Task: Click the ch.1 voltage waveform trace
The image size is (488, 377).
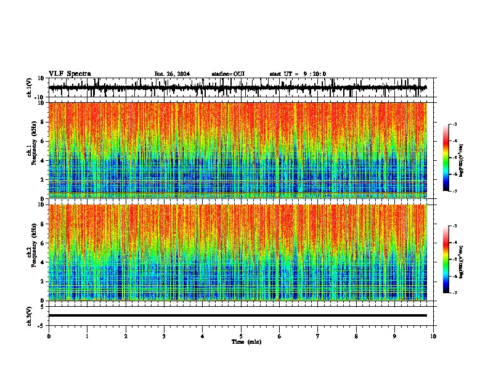Action: (237, 87)
